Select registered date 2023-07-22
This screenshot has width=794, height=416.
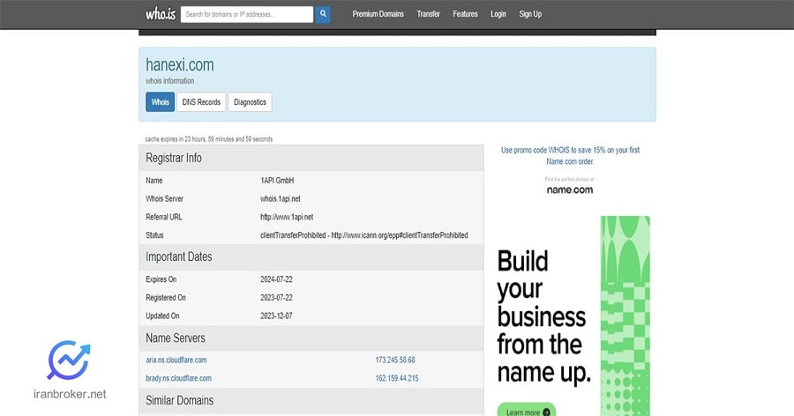click(x=276, y=298)
